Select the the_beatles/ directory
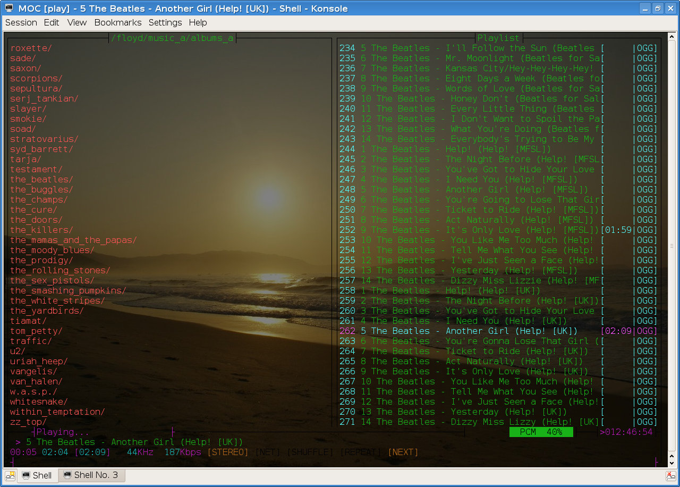680x487 pixels. (x=42, y=180)
